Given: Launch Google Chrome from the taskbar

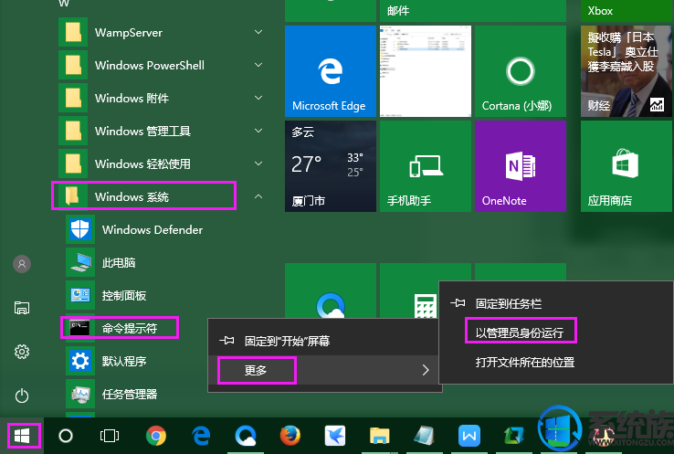Looking at the screenshot, I should click(156, 436).
